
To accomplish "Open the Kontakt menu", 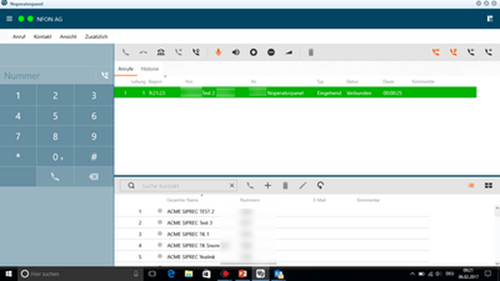I will coord(42,37).
